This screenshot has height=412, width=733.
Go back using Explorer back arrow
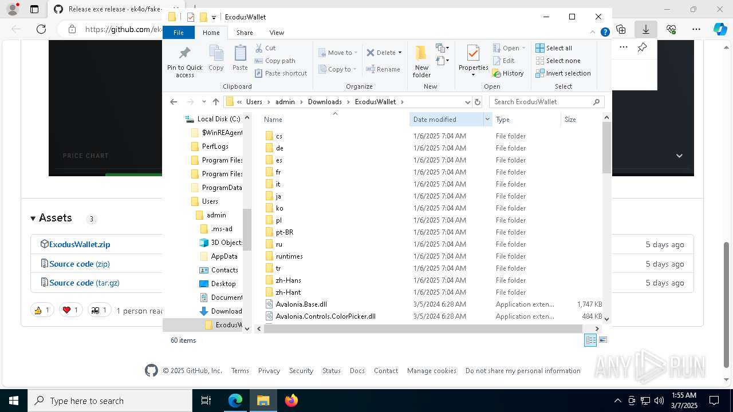click(174, 102)
